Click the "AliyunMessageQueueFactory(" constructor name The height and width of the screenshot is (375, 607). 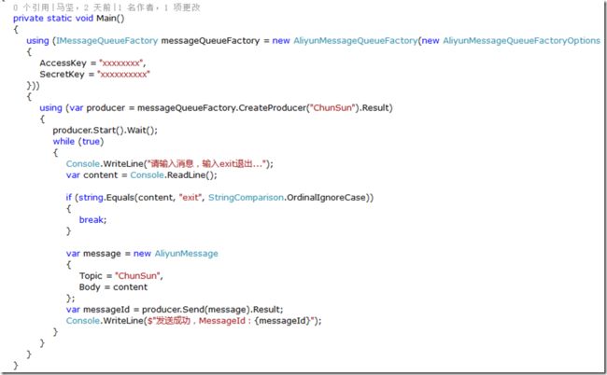tap(357, 41)
